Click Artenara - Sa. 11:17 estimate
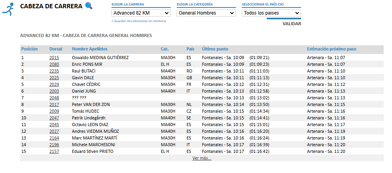Viewport: 392px width, 173px height. (326, 125)
